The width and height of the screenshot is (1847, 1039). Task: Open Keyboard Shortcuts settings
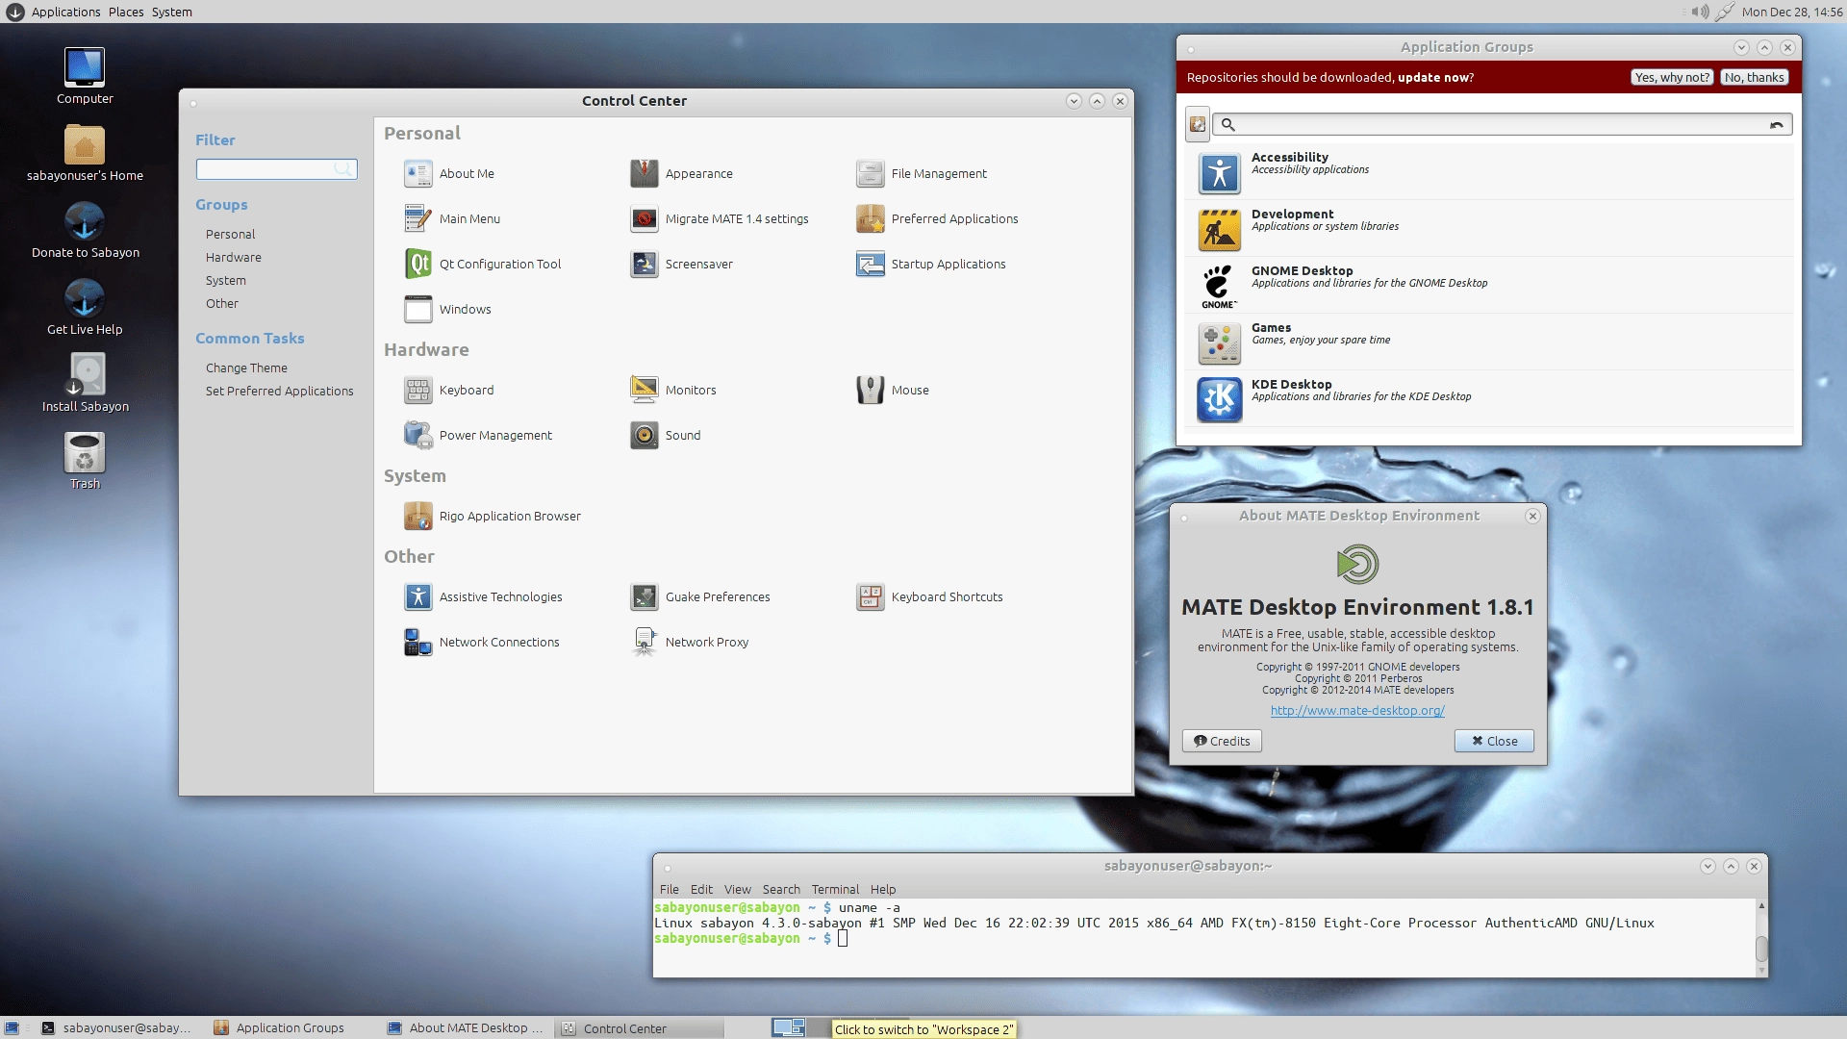(x=929, y=597)
